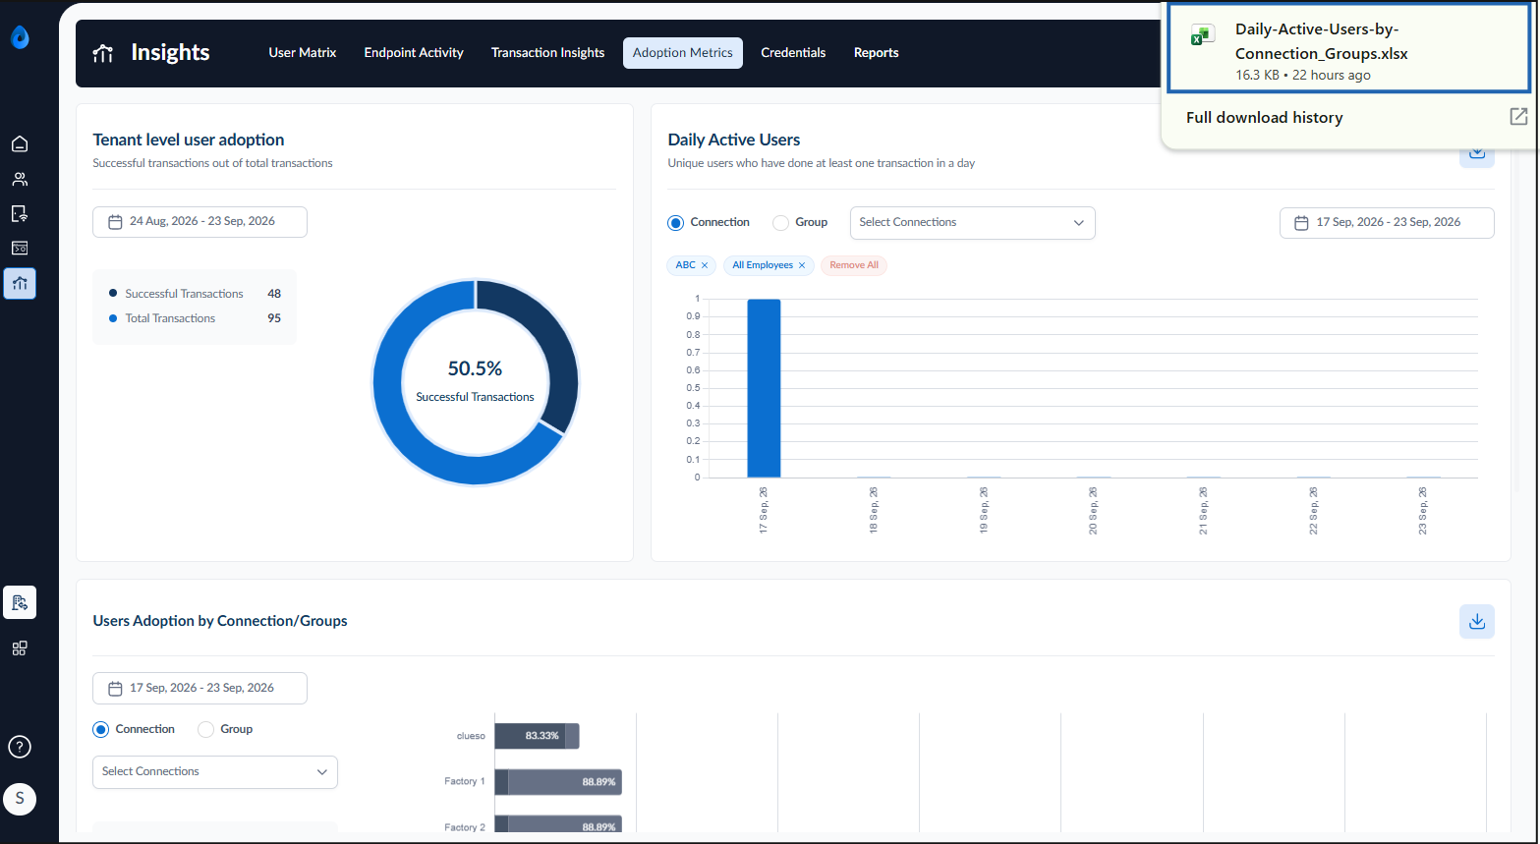Screen dimensions: 1540x844
Task: Open Daily Active Users date range picker
Action: pyautogui.click(x=1387, y=223)
